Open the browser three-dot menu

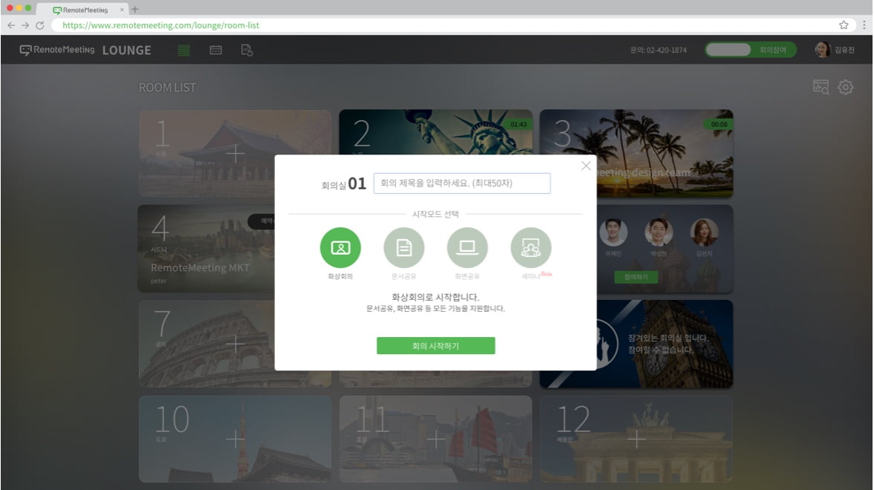(864, 25)
